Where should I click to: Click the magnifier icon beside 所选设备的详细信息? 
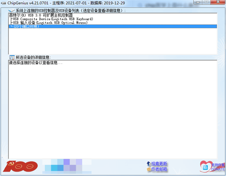12,57
